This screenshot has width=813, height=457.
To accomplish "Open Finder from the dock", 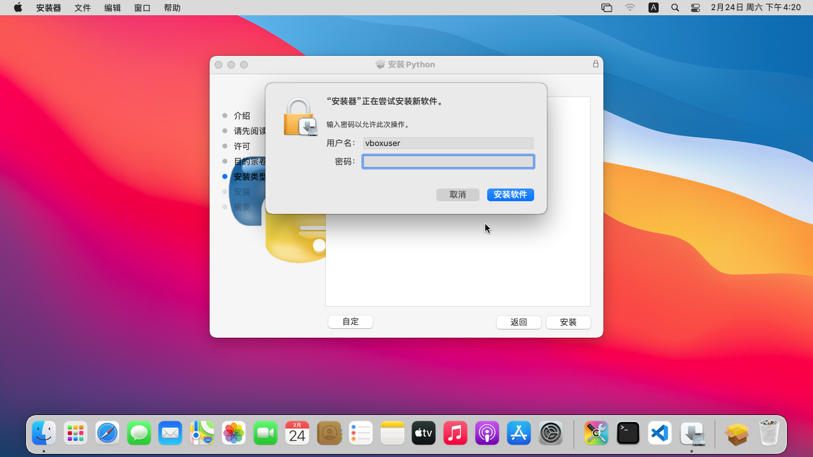I will [44, 434].
